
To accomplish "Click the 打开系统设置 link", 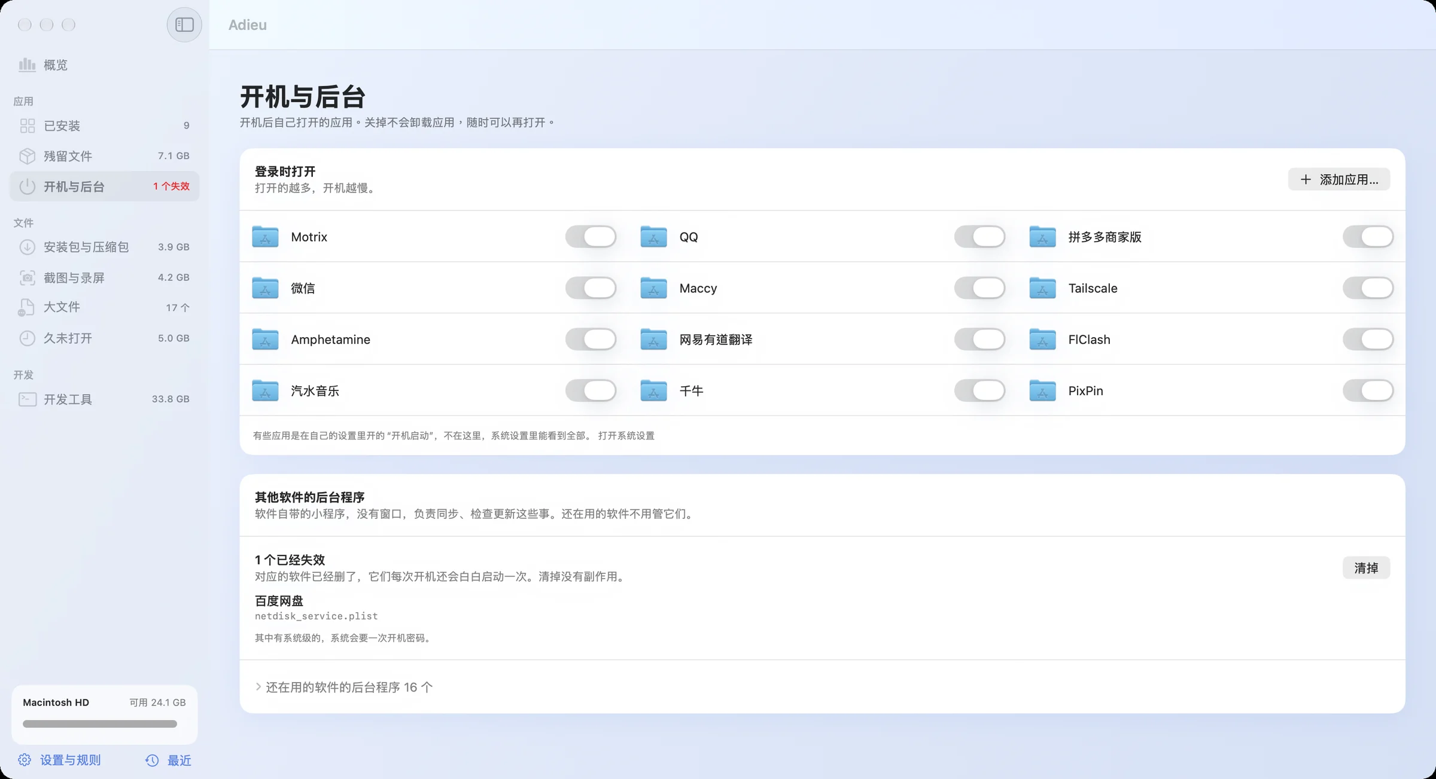I will [626, 436].
